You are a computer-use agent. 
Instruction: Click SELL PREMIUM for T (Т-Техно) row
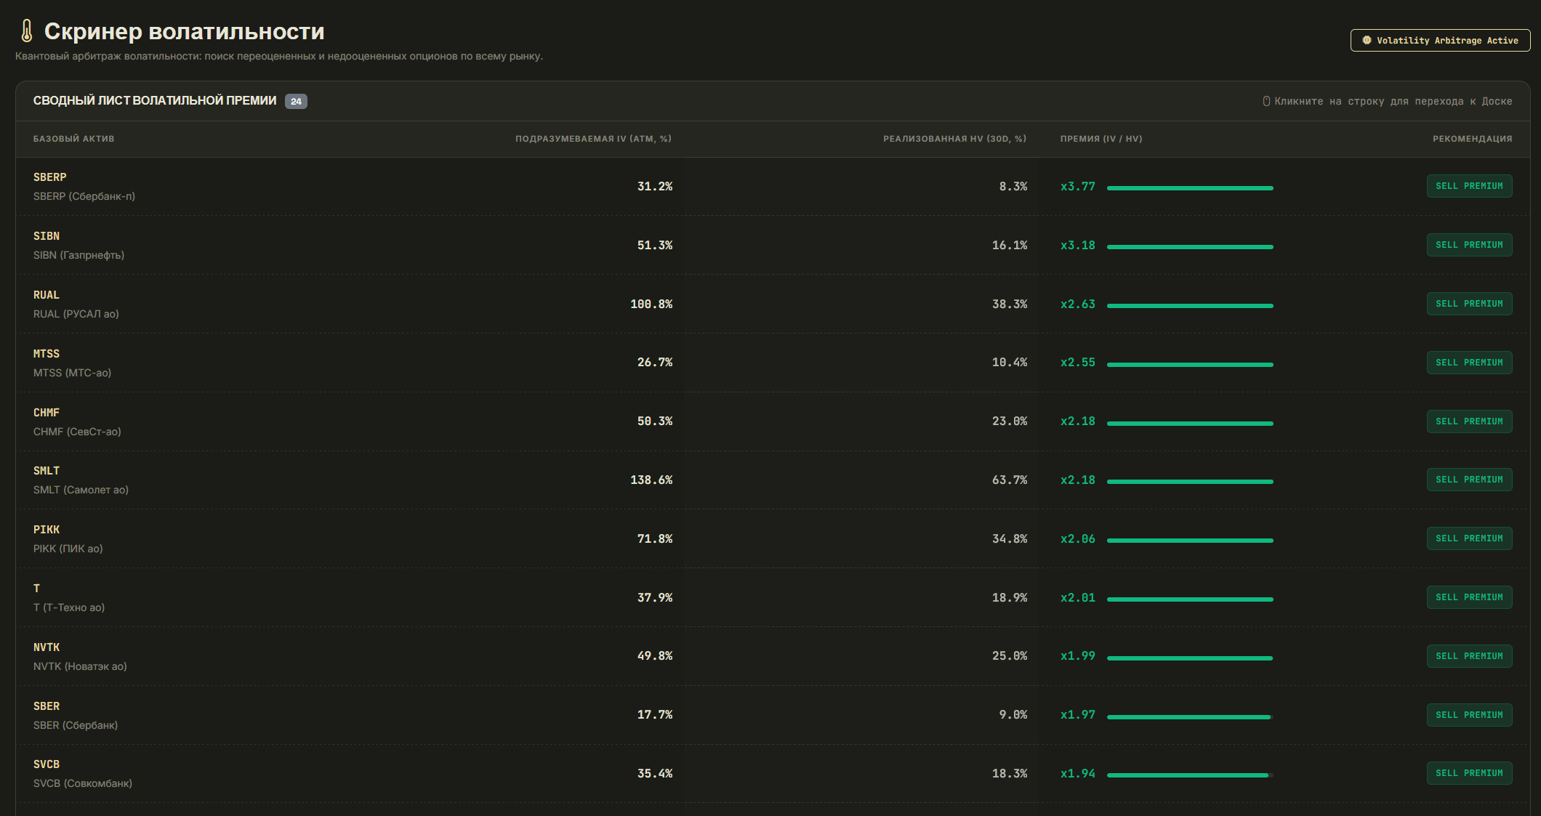tap(1469, 597)
